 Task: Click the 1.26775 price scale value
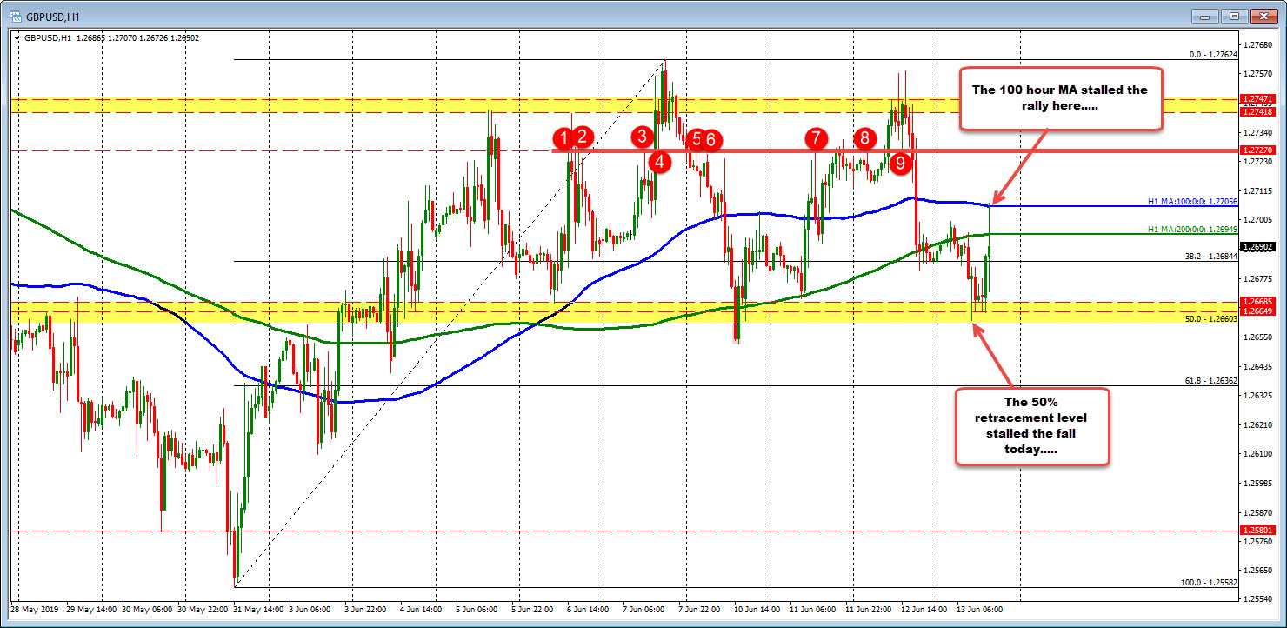point(1257,278)
